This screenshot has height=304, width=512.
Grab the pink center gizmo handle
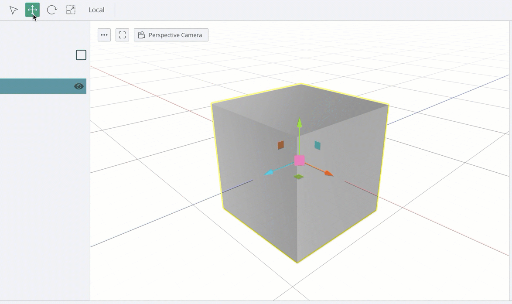pos(299,161)
